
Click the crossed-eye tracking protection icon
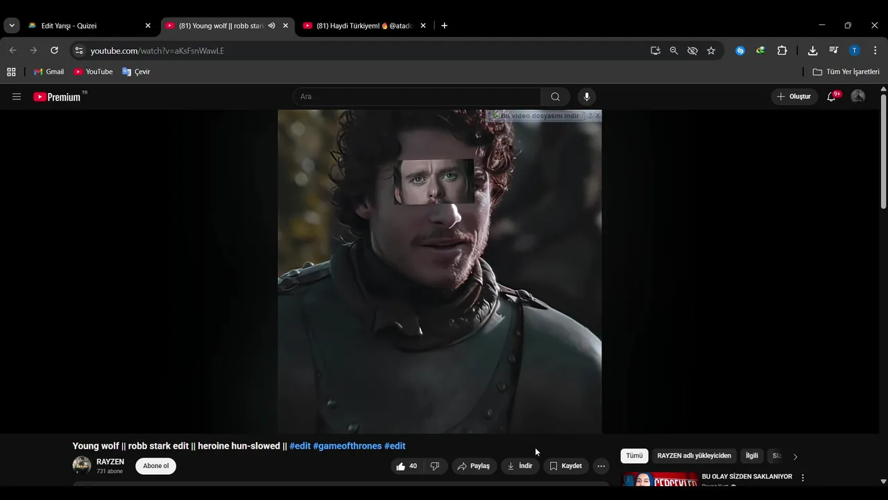click(x=692, y=51)
